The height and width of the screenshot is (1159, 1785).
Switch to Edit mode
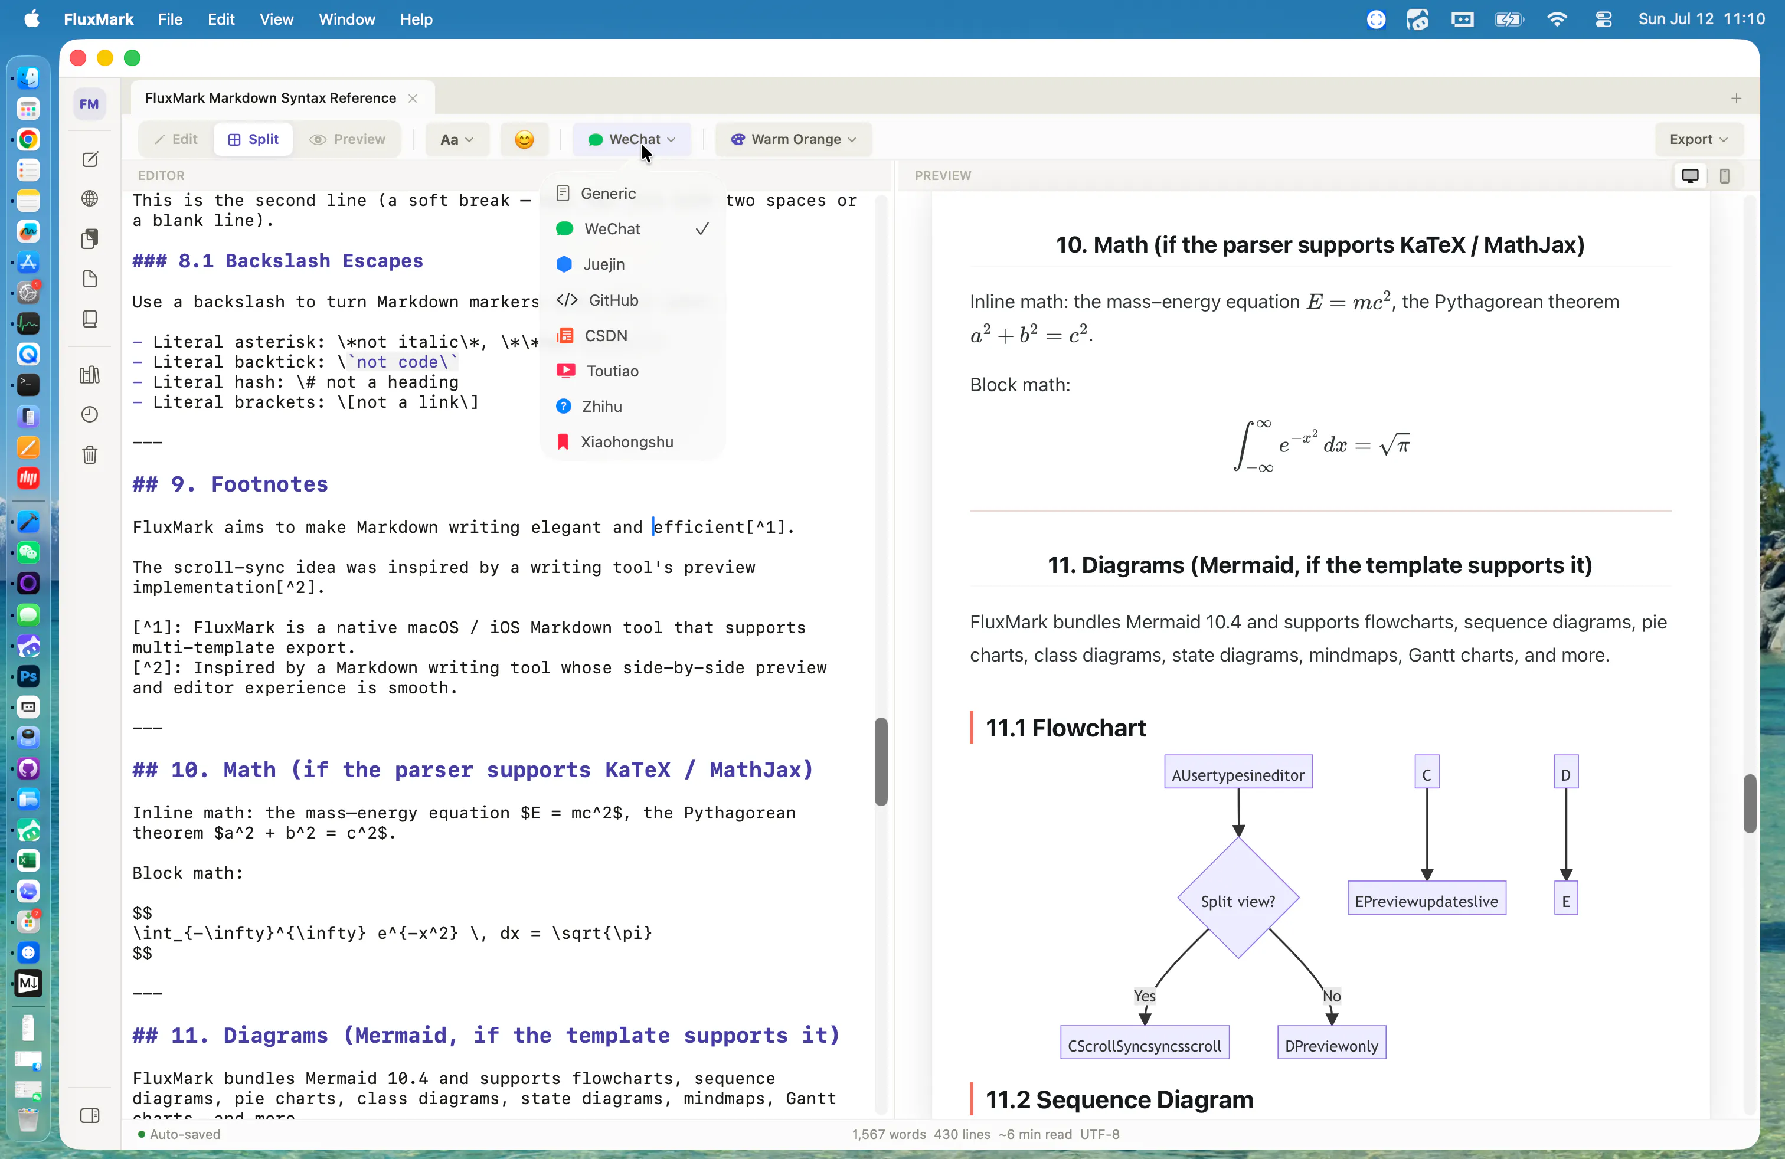(x=175, y=139)
